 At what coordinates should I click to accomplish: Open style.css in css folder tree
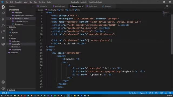click(15, 33)
